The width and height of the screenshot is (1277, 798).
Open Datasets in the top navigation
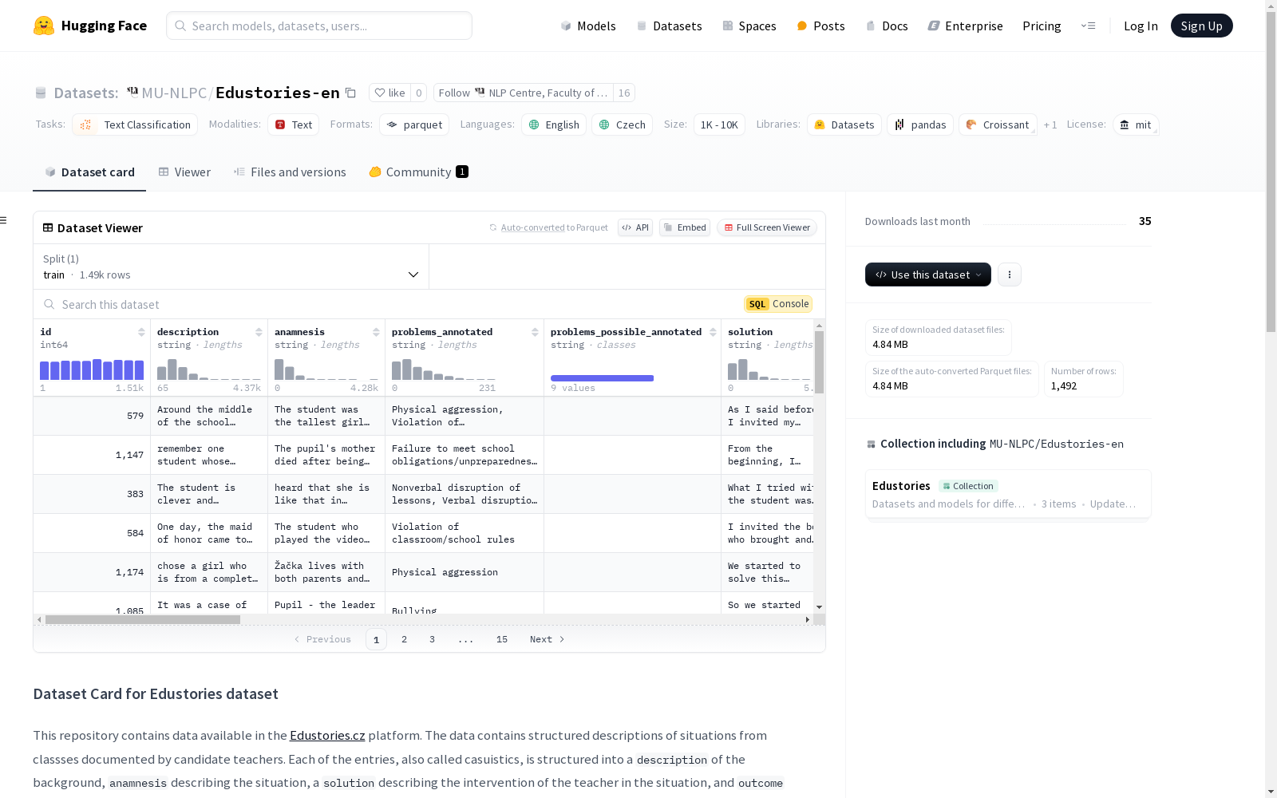[x=669, y=26]
